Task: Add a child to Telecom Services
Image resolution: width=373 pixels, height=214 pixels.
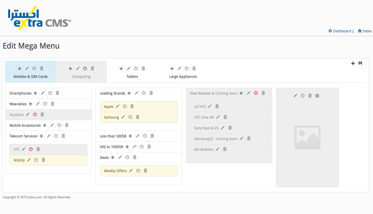Action: (41, 136)
